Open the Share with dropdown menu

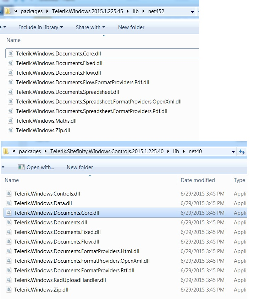[90, 27]
